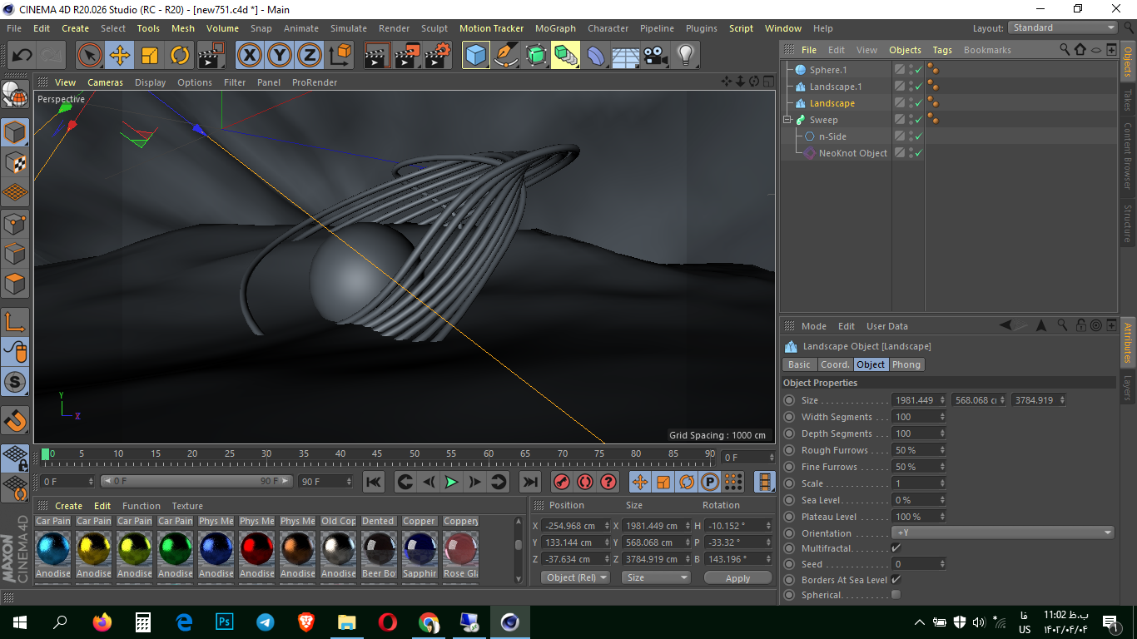Open Edit Render Settings gear icon
The image size is (1137, 639).
coord(437,56)
